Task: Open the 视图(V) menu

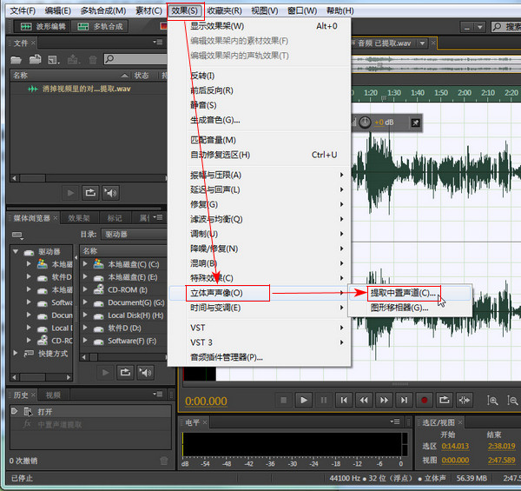Action: (265, 10)
